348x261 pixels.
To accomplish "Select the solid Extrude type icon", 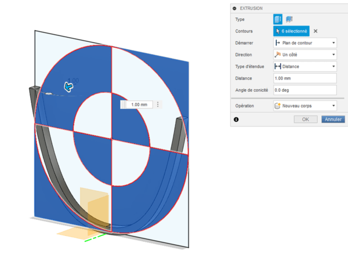I will click(277, 20).
